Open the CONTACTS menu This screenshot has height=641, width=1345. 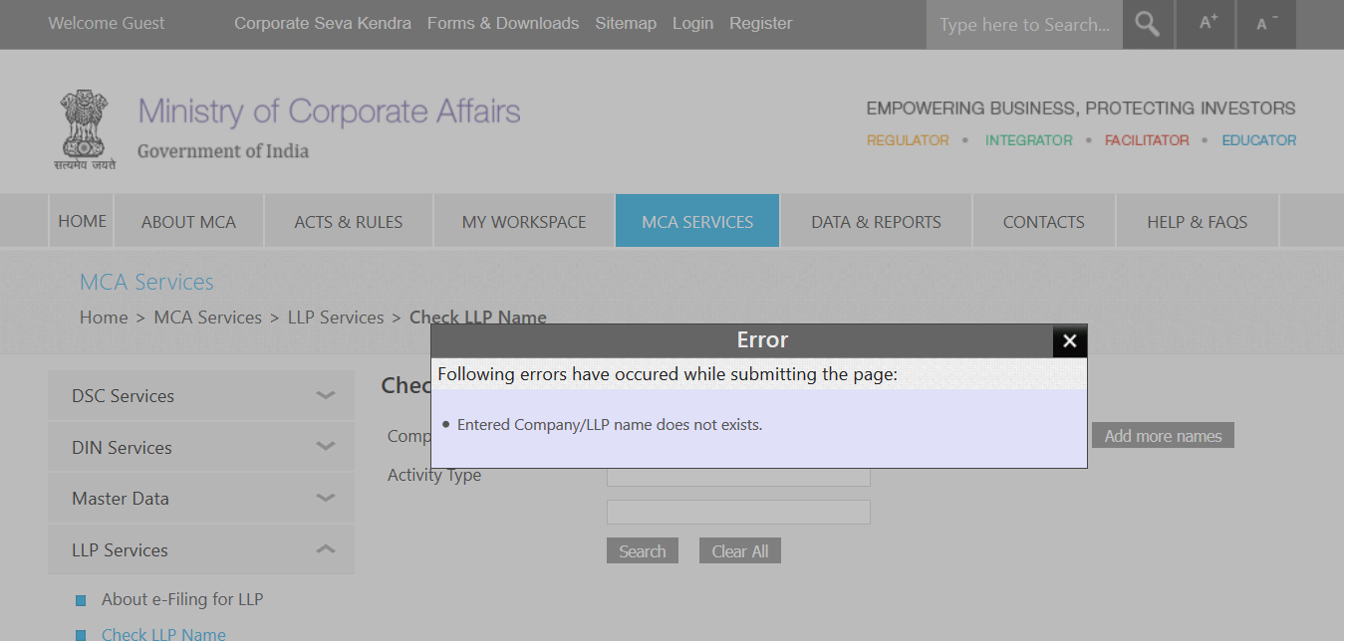tap(1044, 221)
